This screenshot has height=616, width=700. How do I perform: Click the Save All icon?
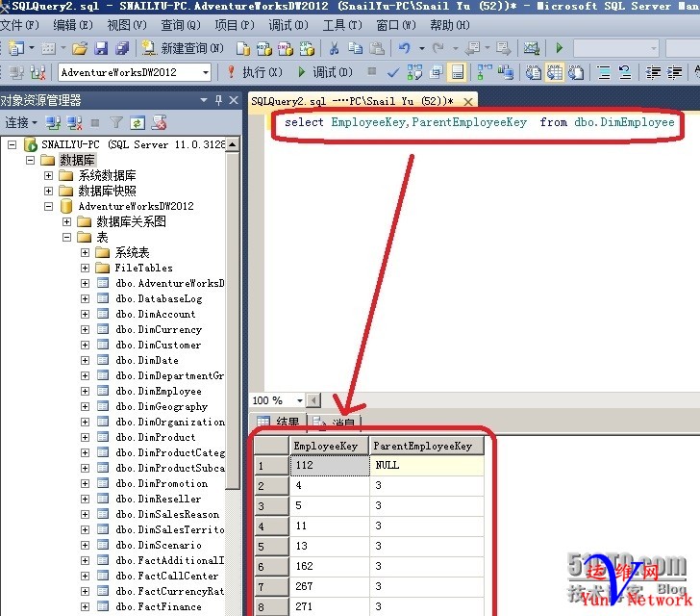pos(122,48)
